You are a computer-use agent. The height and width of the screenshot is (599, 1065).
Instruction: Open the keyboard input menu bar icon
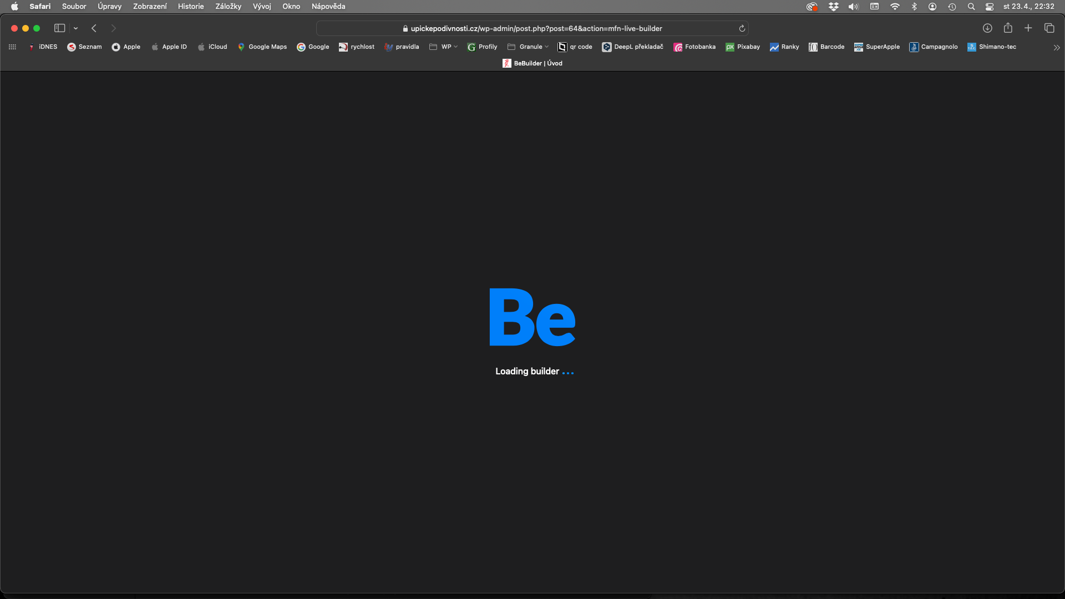(x=874, y=7)
